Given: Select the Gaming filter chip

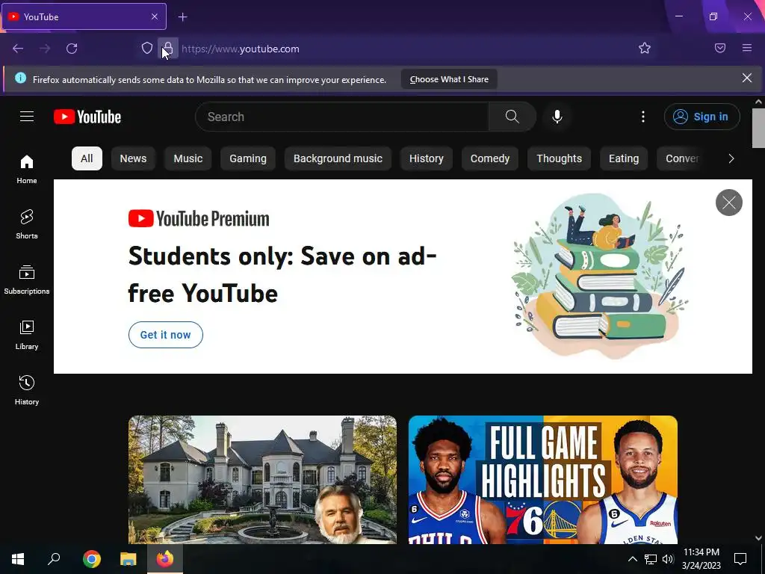Looking at the screenshot, I should click(248, 158).
